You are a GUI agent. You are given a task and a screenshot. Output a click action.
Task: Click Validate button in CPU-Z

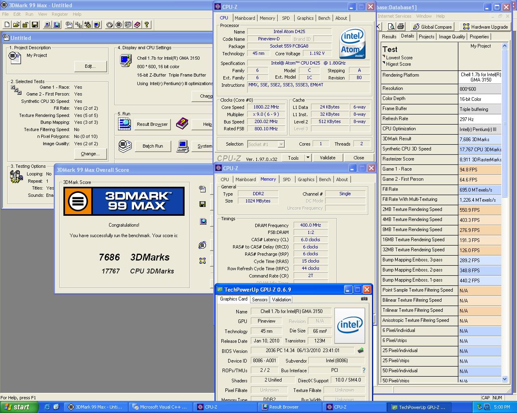[328, 158]
